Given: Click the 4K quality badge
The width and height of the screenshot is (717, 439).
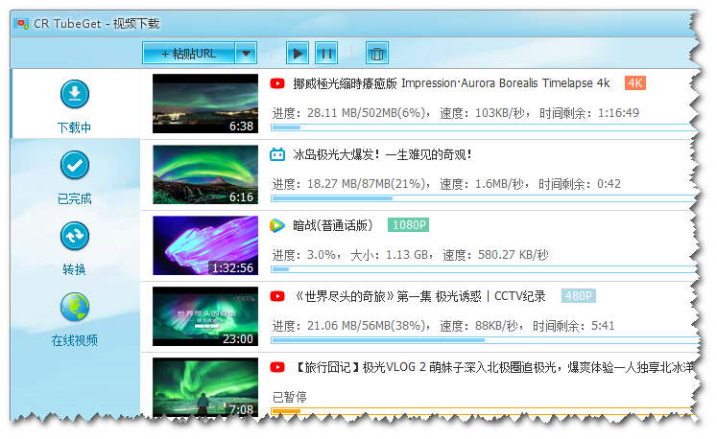Looking at the screenshot, I should (634, 83).
